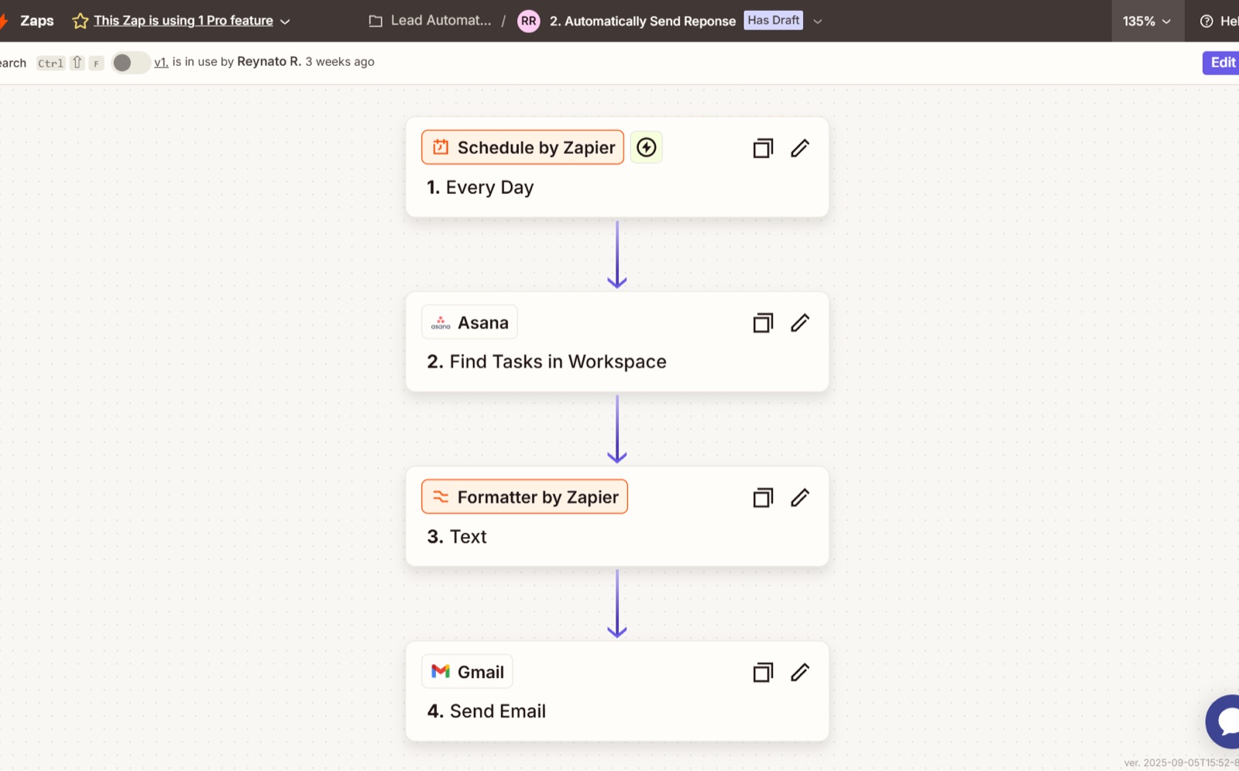Expand the Zap title options chevron
The width and height of the screenshot is (1239, 771).
click(818, 22)
